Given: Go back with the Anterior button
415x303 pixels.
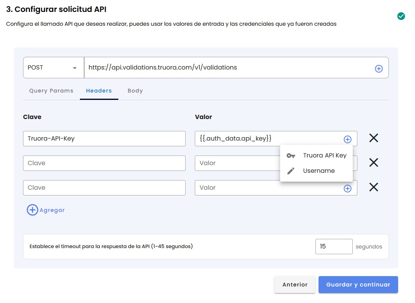Looking at the screenshot, I should click(295, 285).
